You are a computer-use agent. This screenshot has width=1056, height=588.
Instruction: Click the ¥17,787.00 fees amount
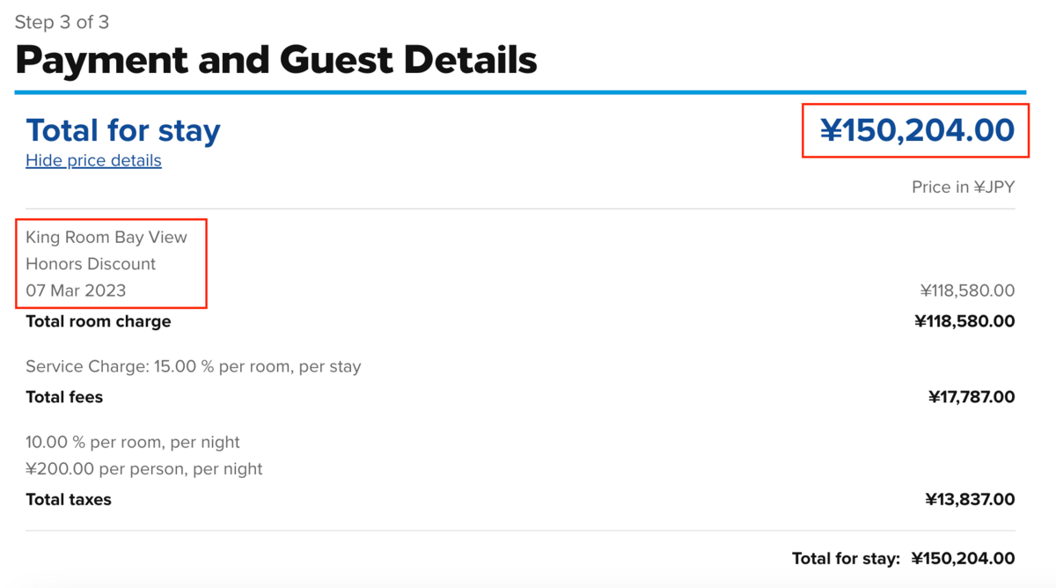point(972,397)
